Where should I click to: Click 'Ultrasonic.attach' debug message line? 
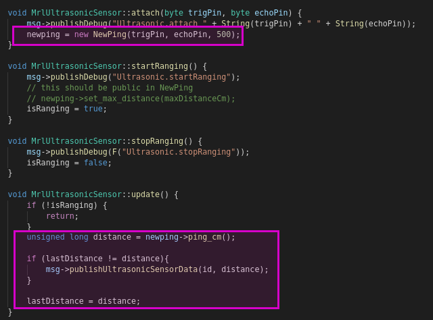point(221,24)
